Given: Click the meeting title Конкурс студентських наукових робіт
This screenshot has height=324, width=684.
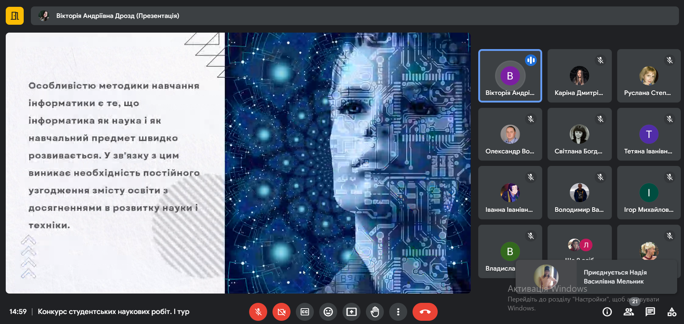Looking at the screenshot, I should pyautogui.click(x=113, y=311).
